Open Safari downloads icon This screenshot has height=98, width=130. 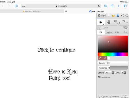(106, 6)
